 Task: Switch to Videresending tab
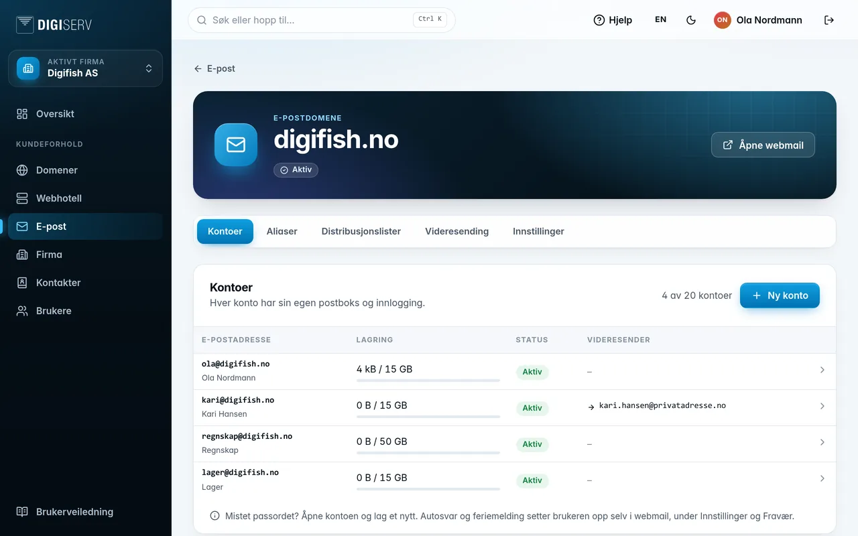point(457,231)
